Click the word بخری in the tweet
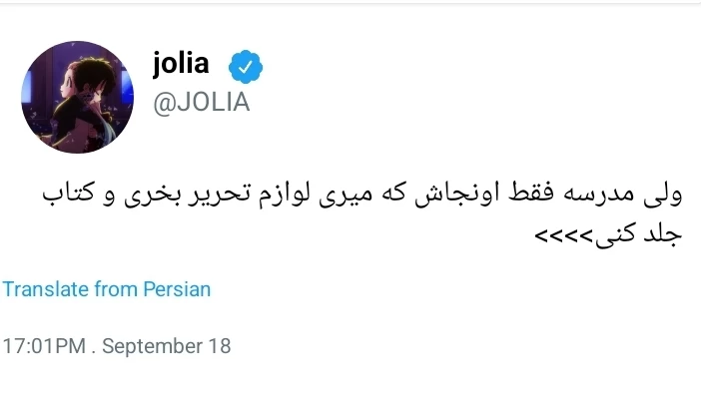Screen dimensions: 701x405 [153, 194]
